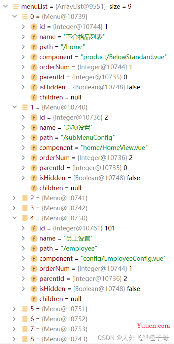The image size is (174, 344).
Task: Click the field icon beside id 101
Action: [x=34, y=228]
